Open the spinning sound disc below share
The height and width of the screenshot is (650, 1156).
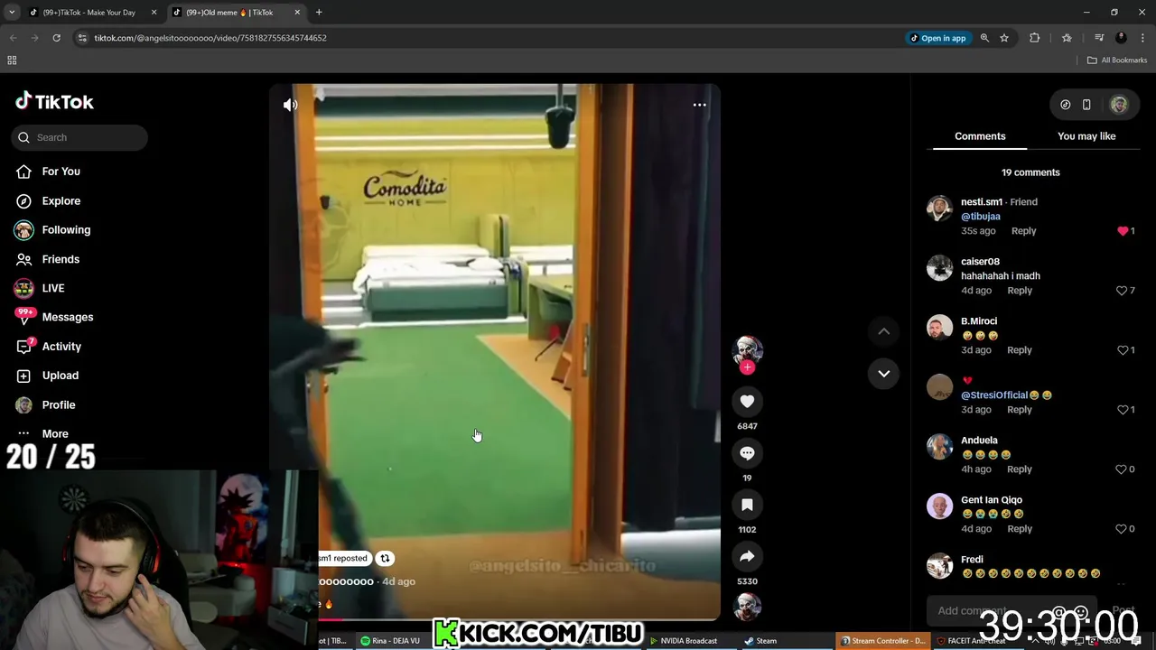pyautogui.click(x=747, y=608)
